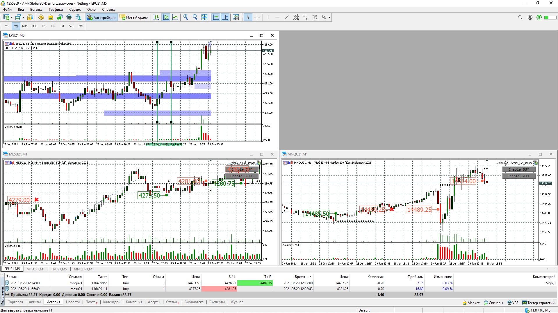Open the chart profiles icon
The height and width of the screenshot is (313, 558).
point(18,17)
